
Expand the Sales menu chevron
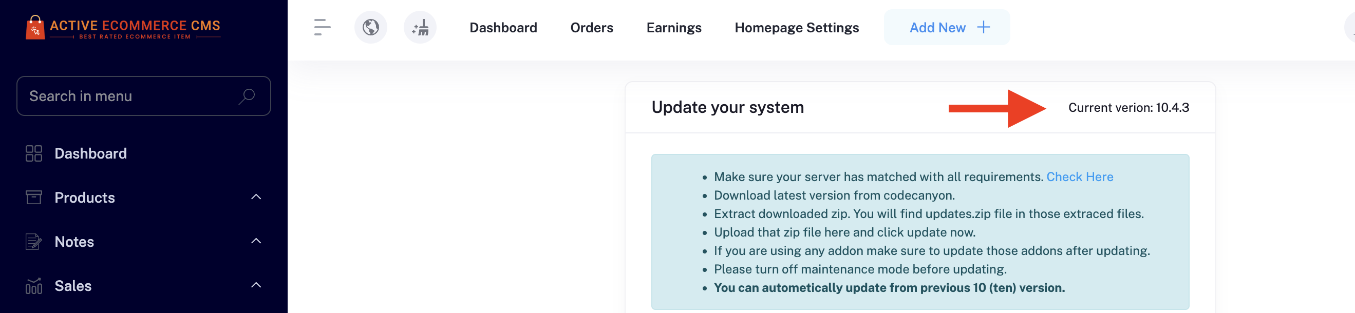coord(256,286)
